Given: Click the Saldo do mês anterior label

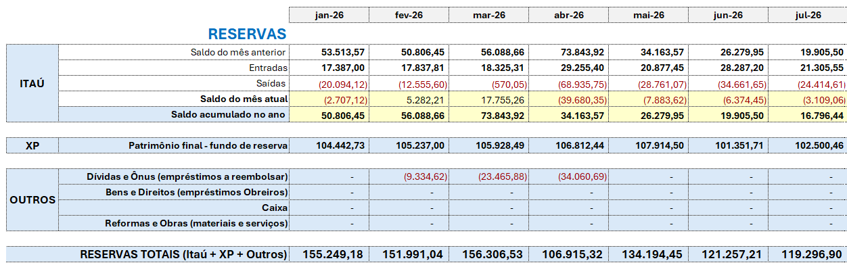Looking at the screenshot, I should 239,52.
